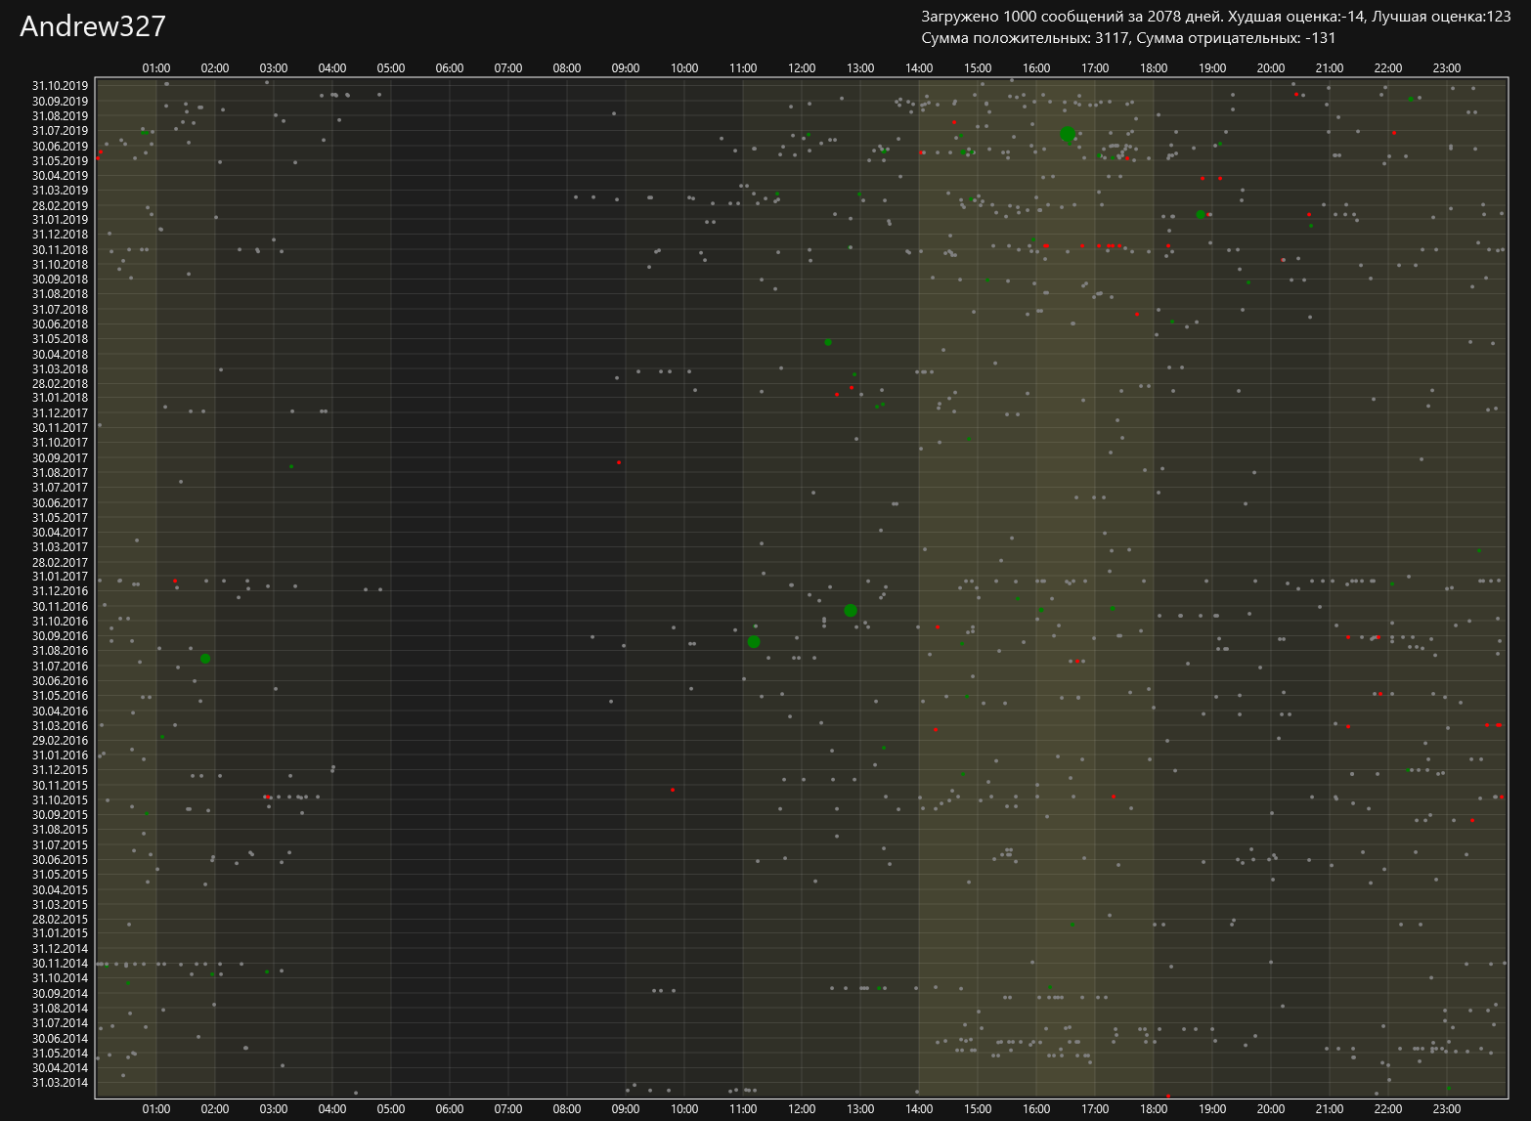
Task: Click 22:00 label on the top time axis
Action: click(1388, 68)
